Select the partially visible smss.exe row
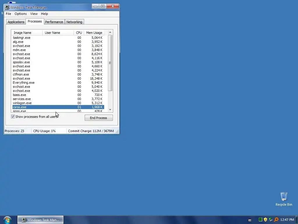This screenshot has width=298, height=224. point(58,111)
